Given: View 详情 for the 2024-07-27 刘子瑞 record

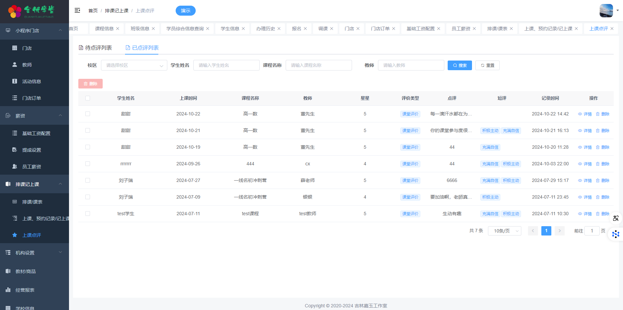Looking at the screenshot, I should coord(585,181).
